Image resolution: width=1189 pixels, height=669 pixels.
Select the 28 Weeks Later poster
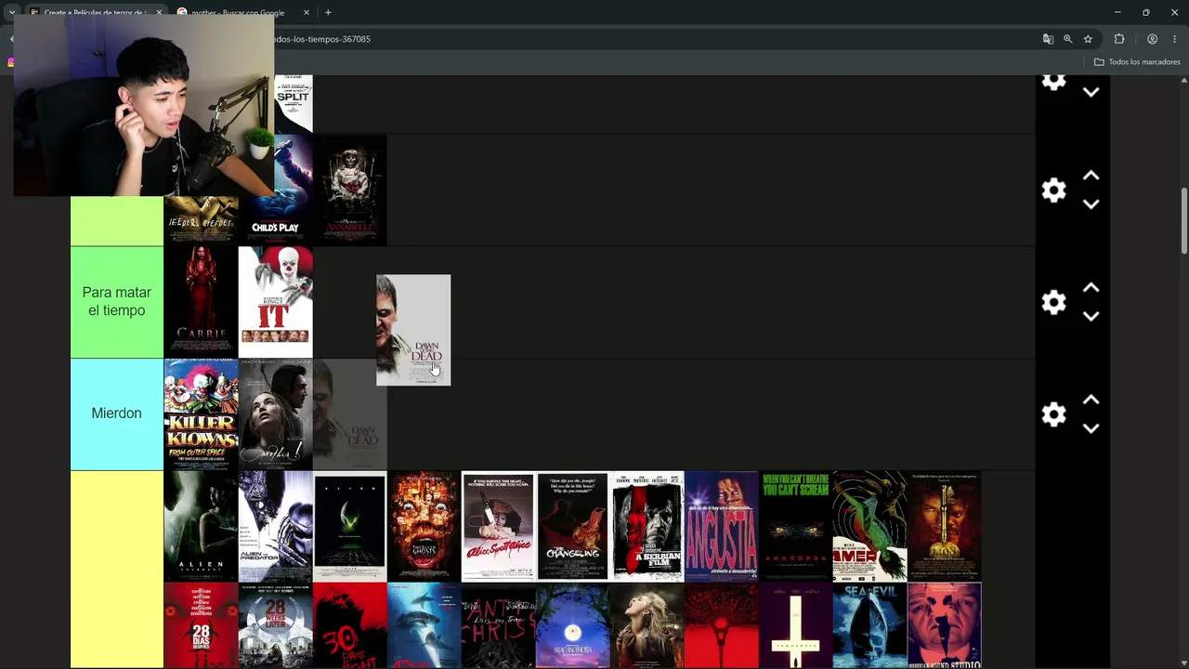pyautogui.click(x=276, y=625)
